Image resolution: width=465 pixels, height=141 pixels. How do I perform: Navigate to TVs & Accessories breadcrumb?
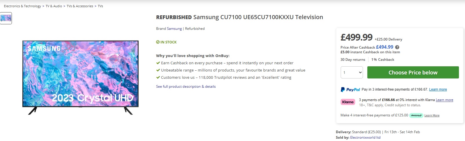(80, 6)
